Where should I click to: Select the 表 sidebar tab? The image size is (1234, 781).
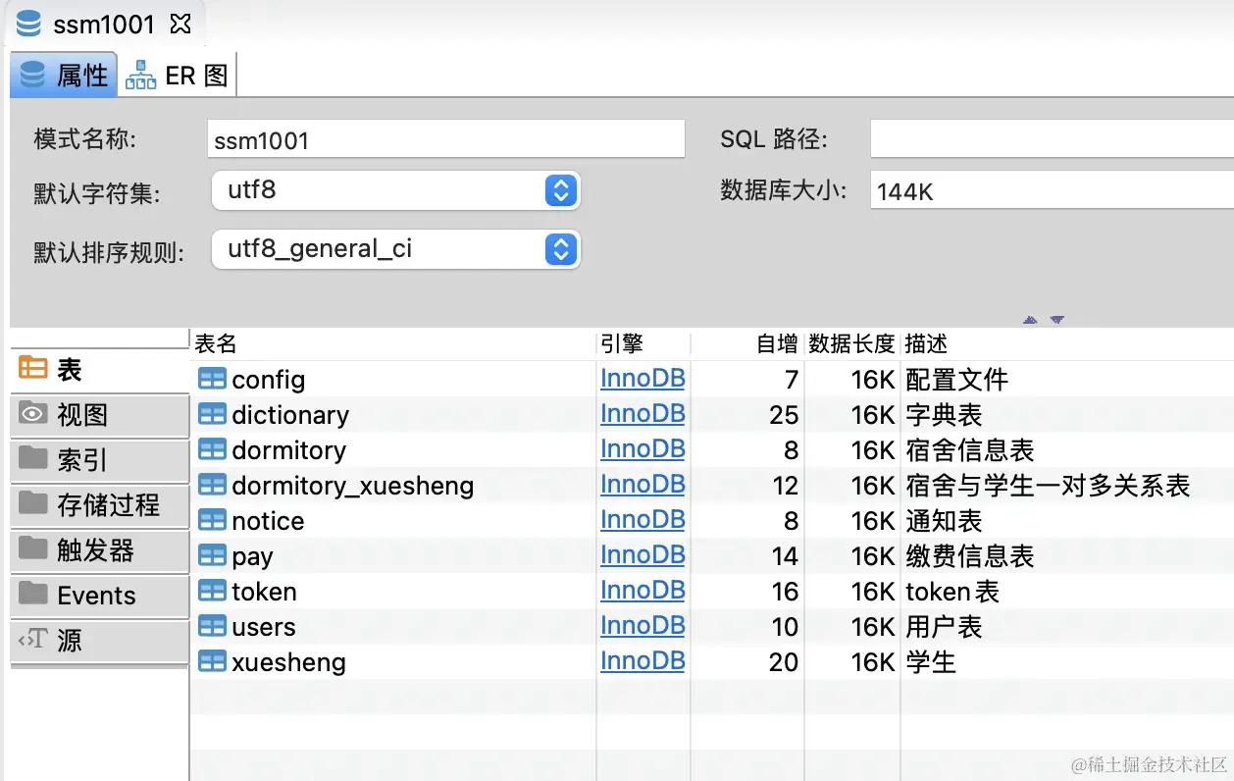(x=99, y=370)
